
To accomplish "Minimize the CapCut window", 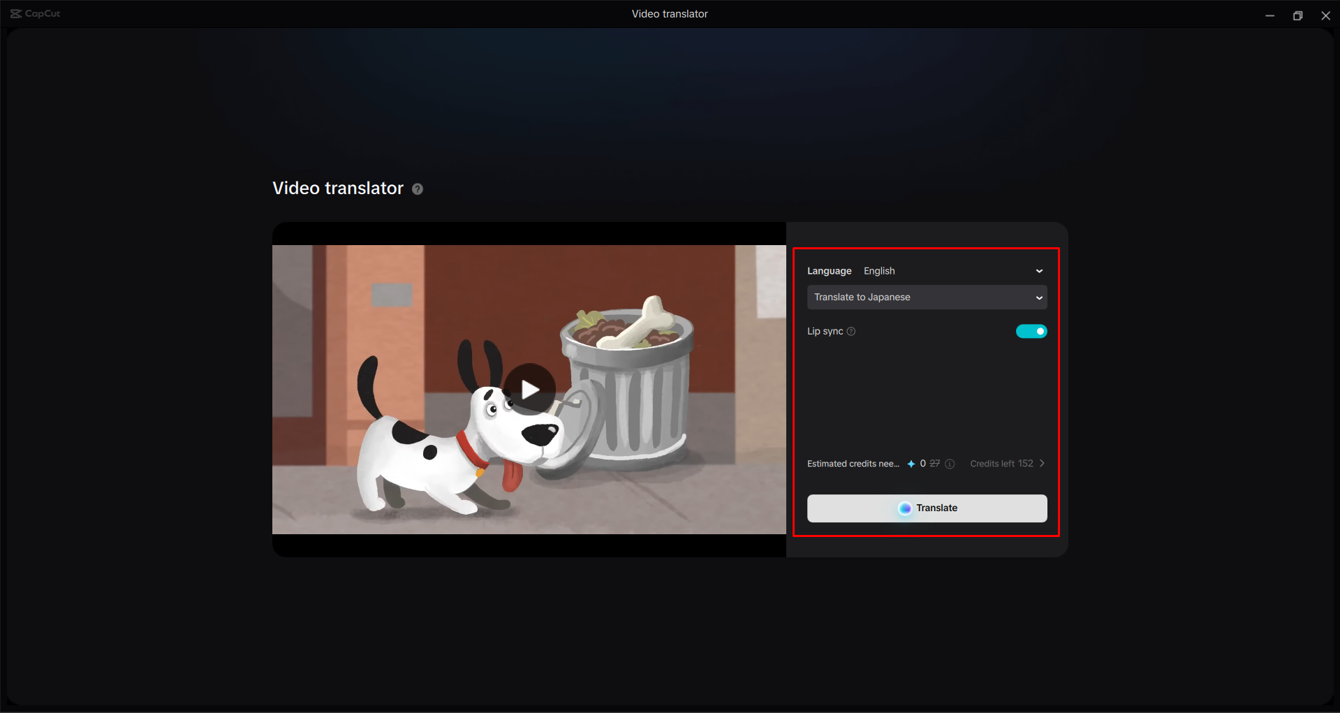I will click(1270, 15).
